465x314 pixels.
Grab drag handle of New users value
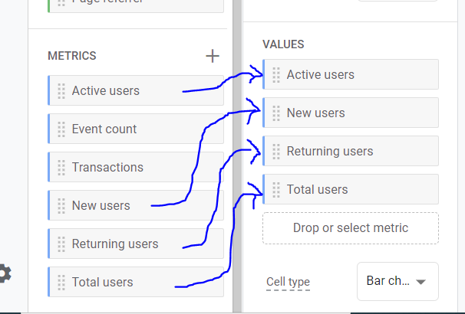point(276,113)
